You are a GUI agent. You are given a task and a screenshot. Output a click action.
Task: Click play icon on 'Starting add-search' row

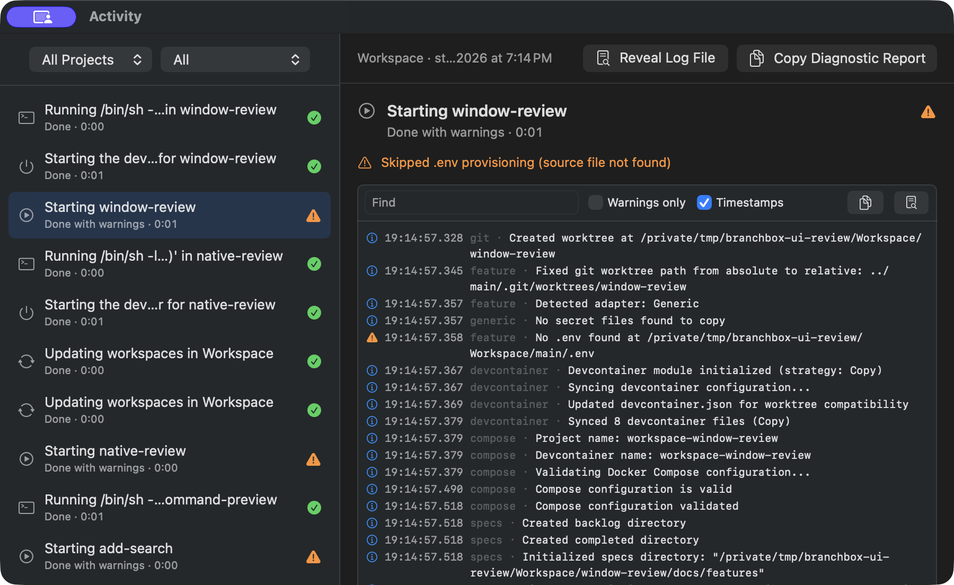point(26,556)
